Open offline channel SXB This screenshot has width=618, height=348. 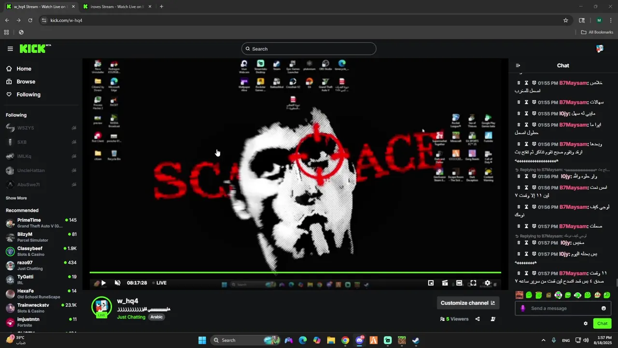tap(41, 142)
